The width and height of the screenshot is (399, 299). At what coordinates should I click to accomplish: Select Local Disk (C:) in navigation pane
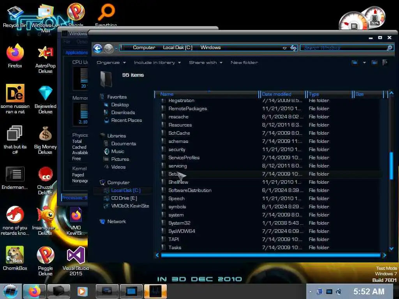(126, 190)
